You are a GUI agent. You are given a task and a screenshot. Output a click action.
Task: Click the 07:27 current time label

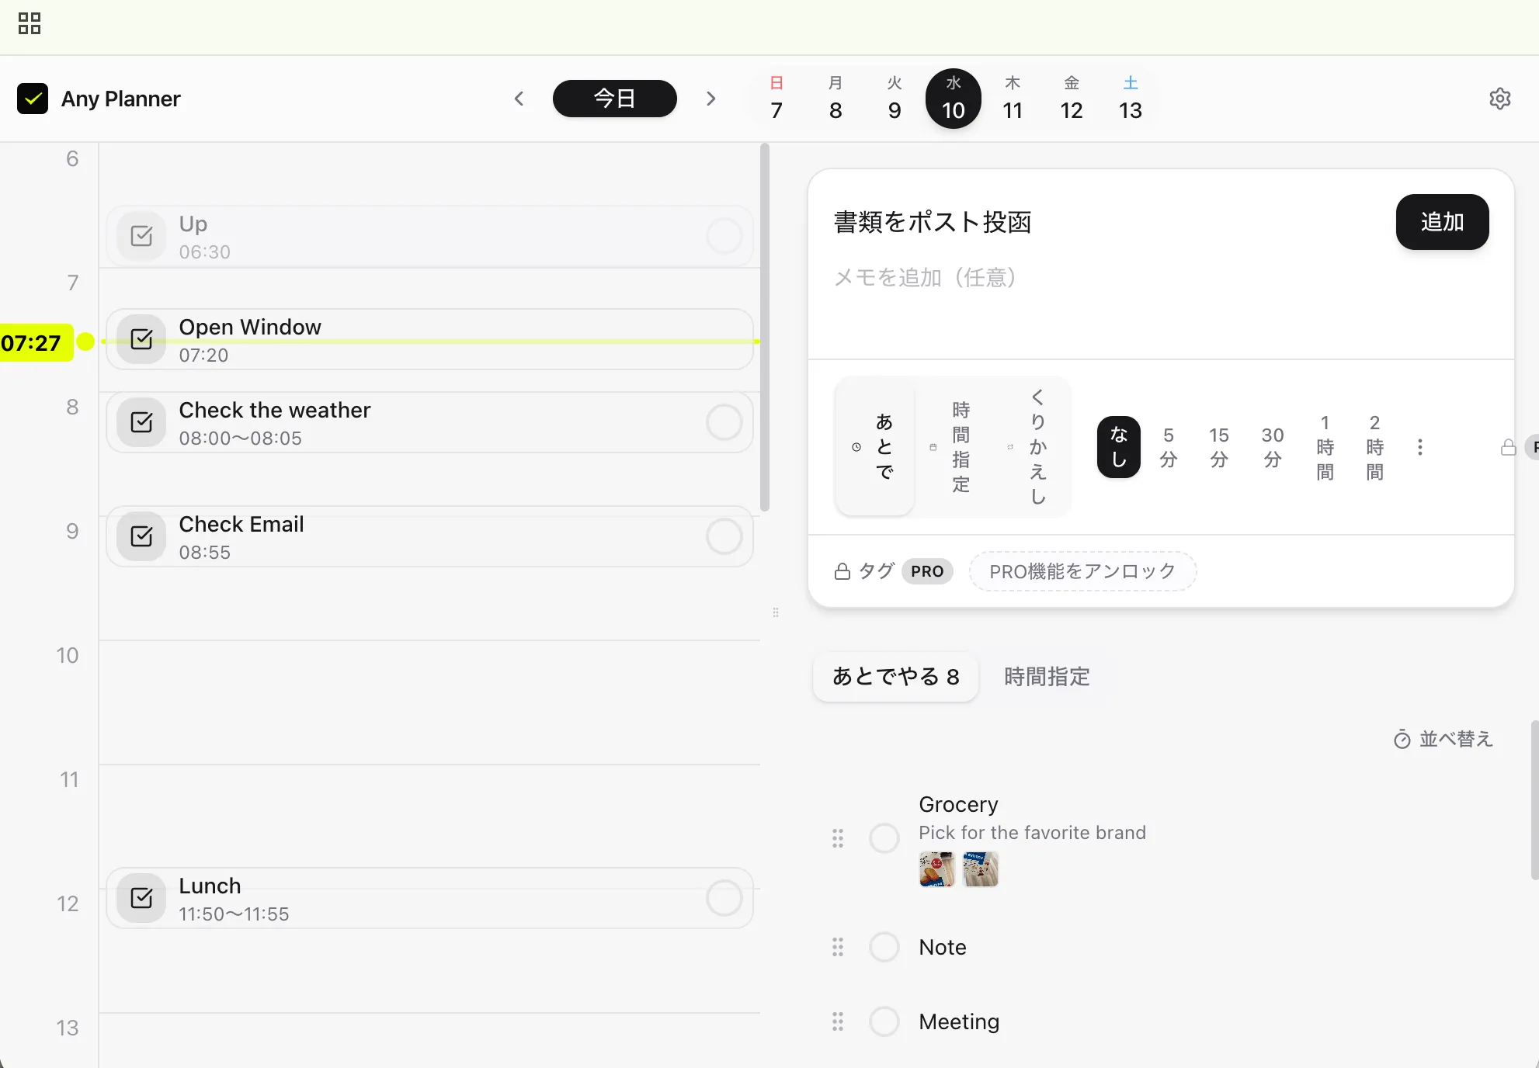(x=36, y=342)
